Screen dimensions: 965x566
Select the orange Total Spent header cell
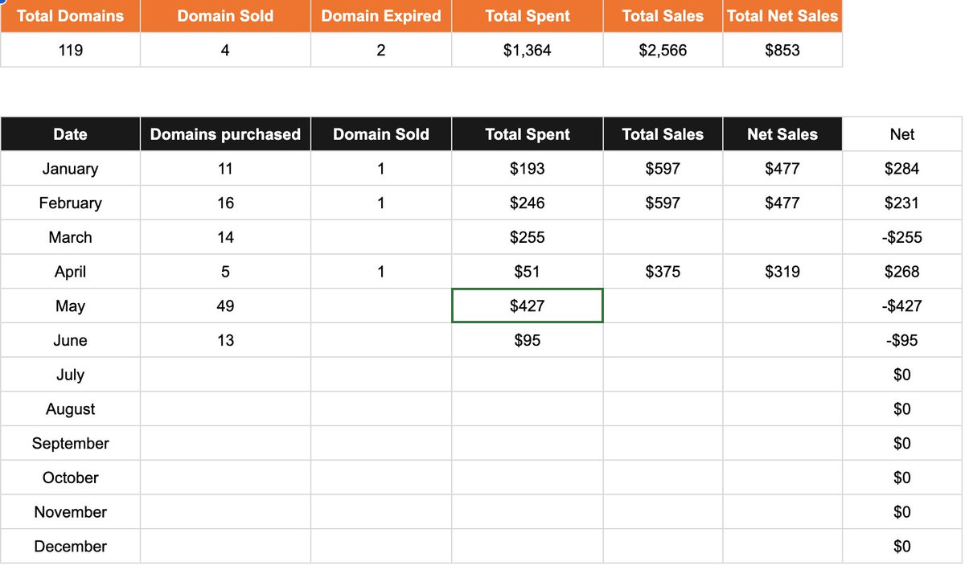point(528,16)
